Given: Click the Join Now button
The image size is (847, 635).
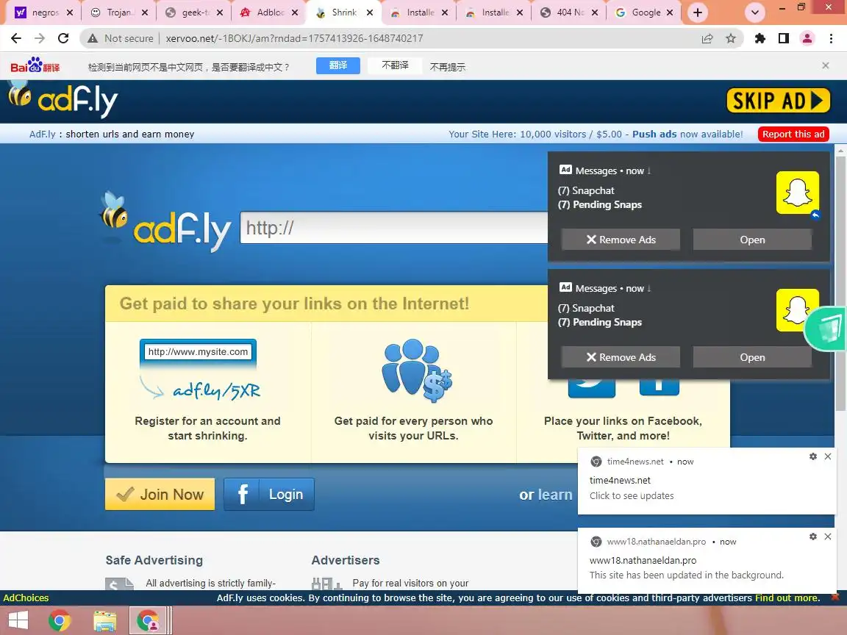Looking at the screenshot, I should [160, 494].
